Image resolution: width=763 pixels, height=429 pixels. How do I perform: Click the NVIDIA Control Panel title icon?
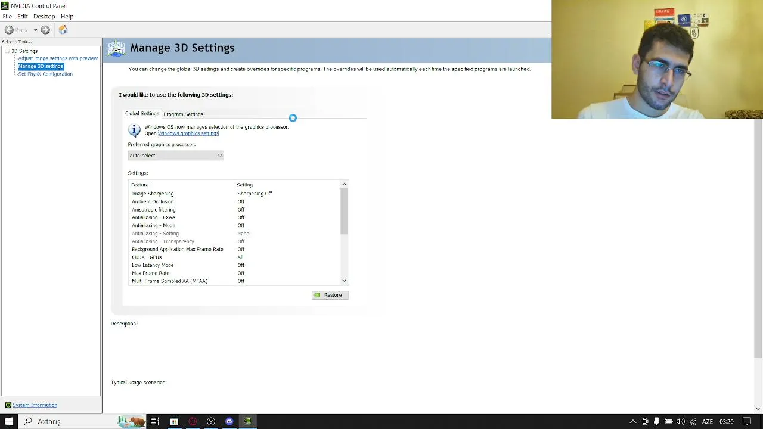pyautogui.click(x=5, y=5)
